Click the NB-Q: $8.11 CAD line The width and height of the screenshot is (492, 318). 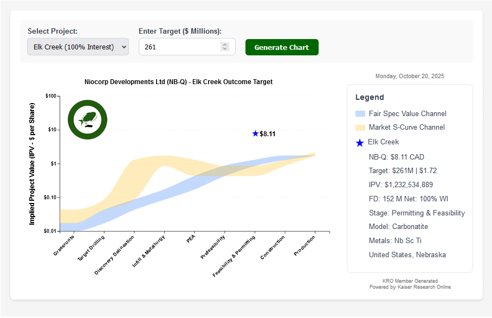[x=396, y=157]
